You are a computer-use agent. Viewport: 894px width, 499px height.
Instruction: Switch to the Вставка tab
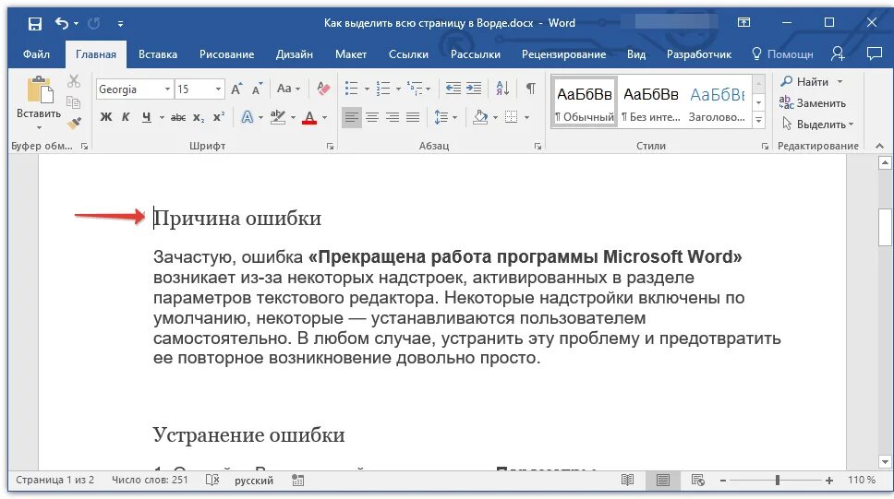pos(158,54)
